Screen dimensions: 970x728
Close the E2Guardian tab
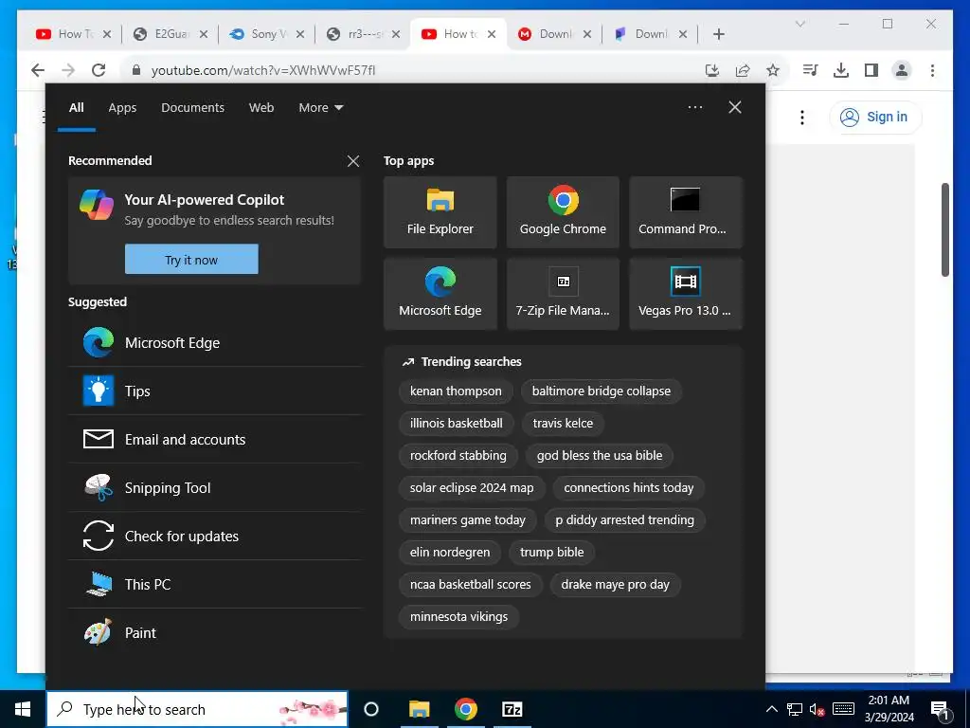click(204, 34)
